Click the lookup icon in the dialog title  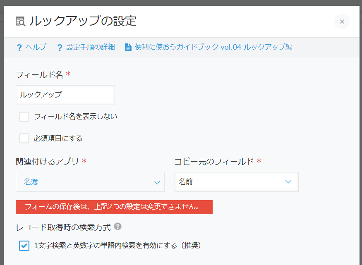tap(20, 21)
